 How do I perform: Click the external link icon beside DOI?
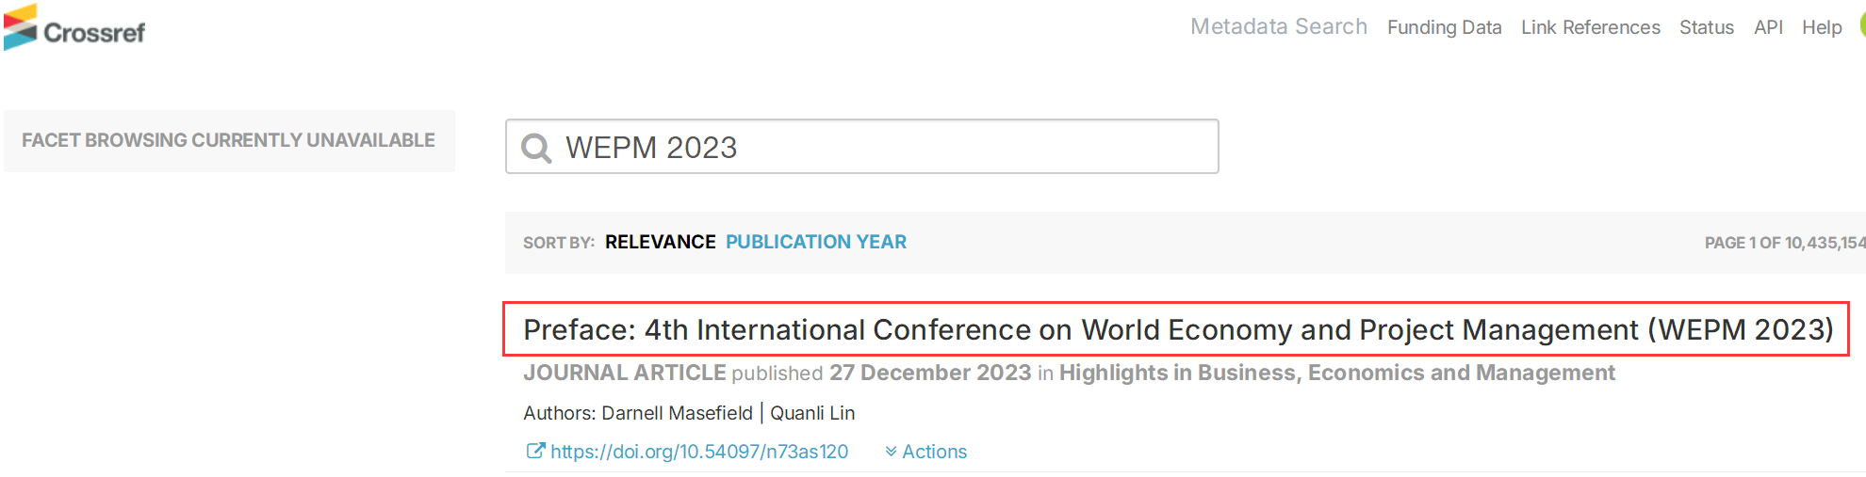coord(534,452)
